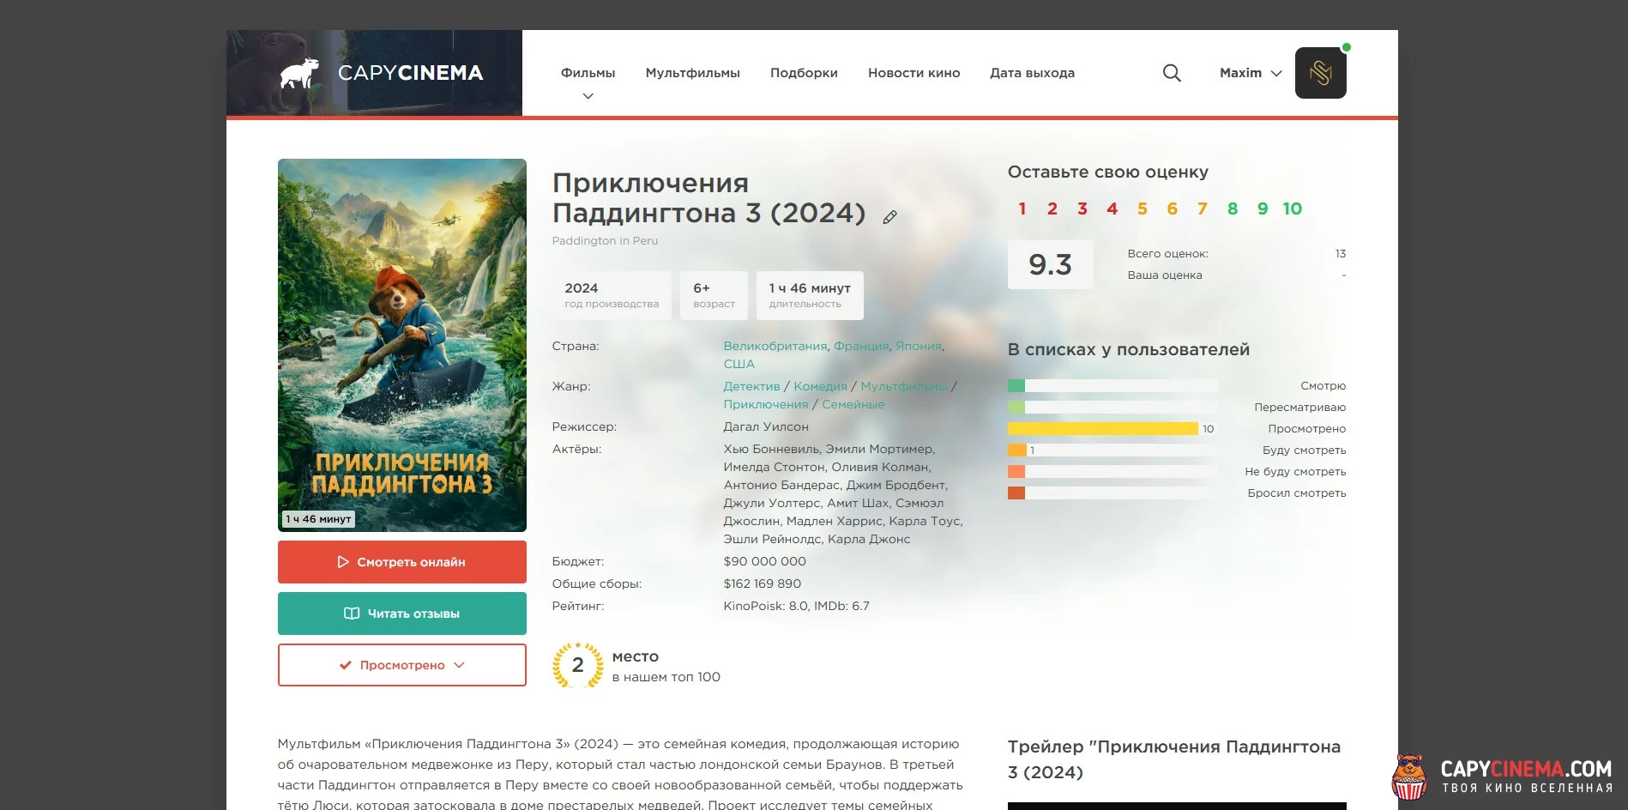1628x810 pixels.
Task: Click the 2024 год производства tag
Action: click(x=612, y=295)
